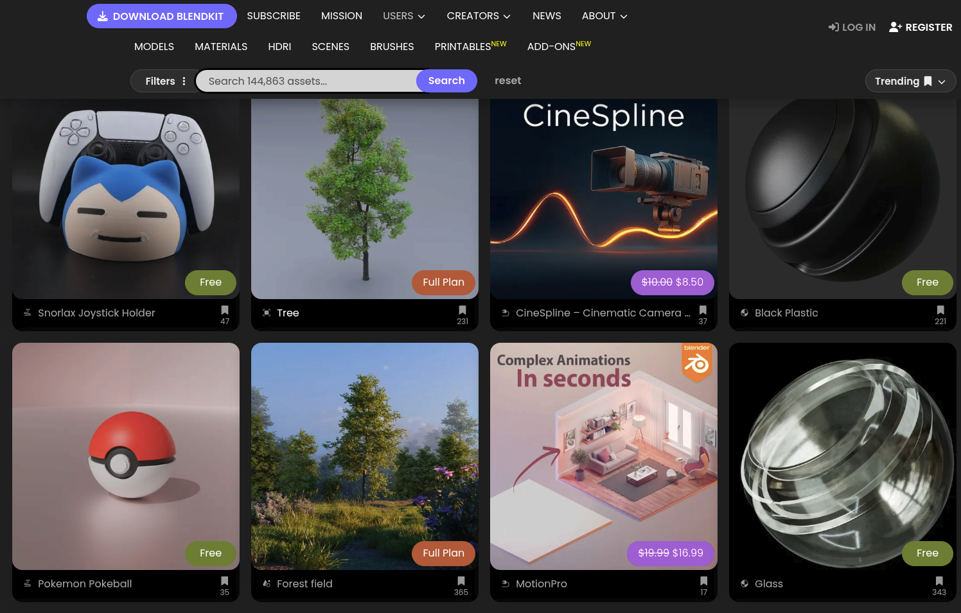Click material type icon beside Glass

(x=745, y=583)
